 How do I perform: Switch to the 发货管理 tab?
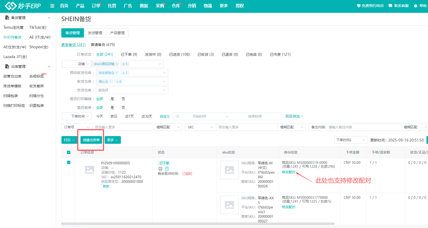[x=95, y=33]
